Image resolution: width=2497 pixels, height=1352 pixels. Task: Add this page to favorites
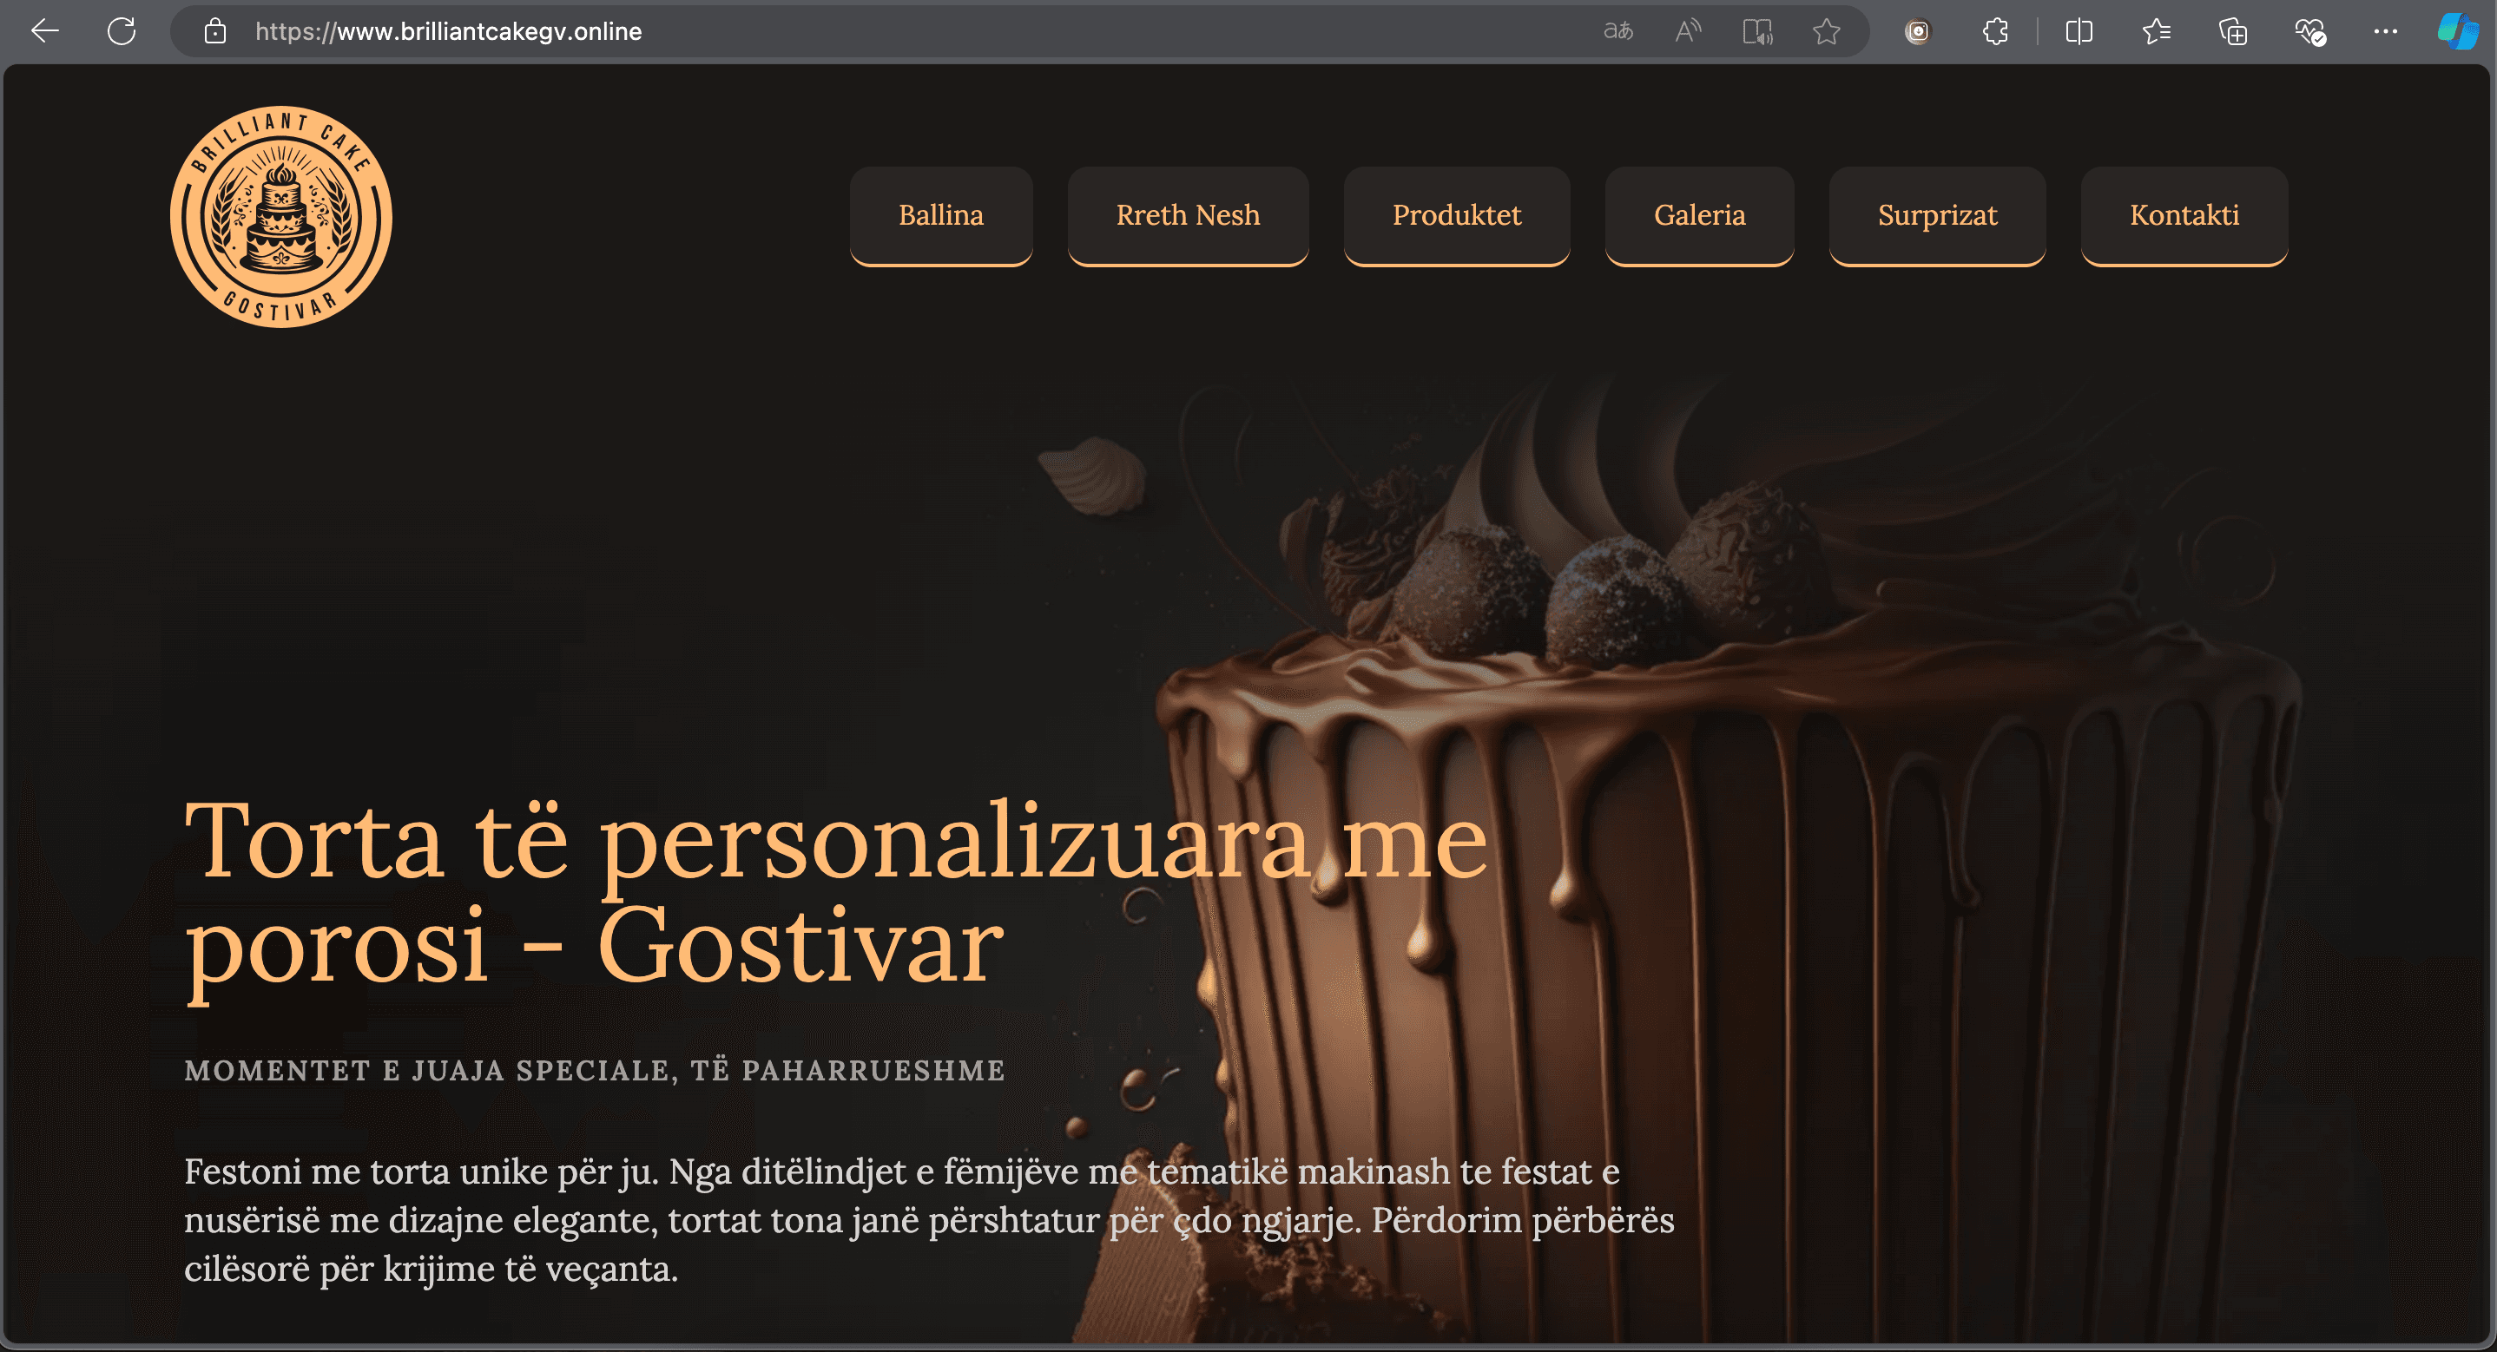pyautogui.click(x=1826, y=31)
